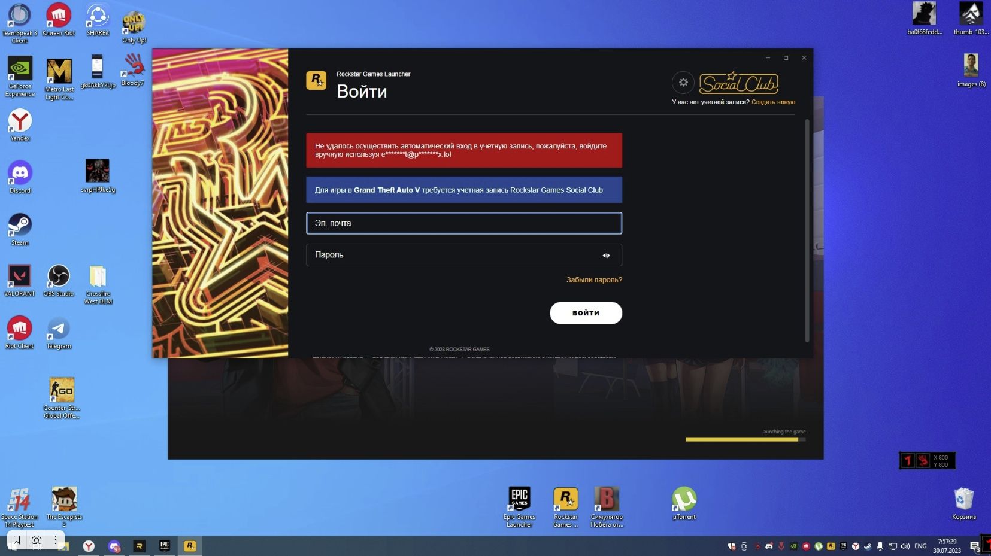Select Space Station 14 Playtest icon
991x556 pixels.
[x=19, y=508]
